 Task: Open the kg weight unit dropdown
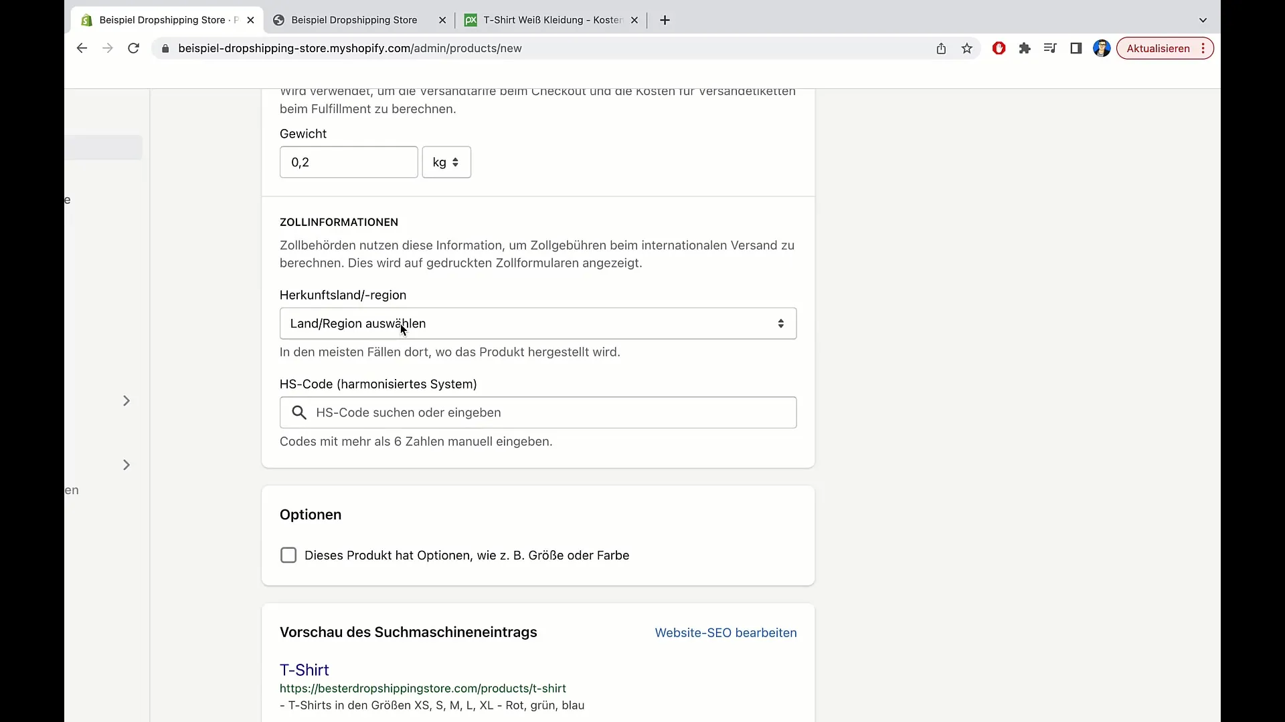[446, 162]
